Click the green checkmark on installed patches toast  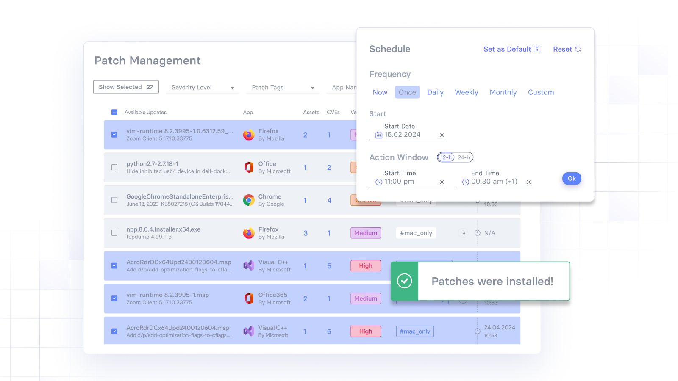(404, 281)
